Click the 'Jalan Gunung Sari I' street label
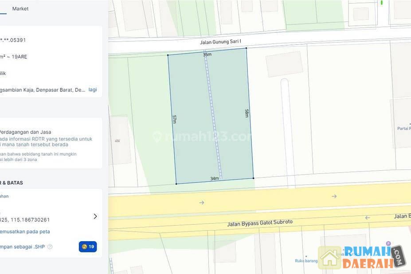This screenshot has height=274, width=411. (x=220, y=42)
